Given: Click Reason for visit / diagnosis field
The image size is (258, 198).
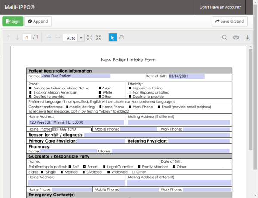Looking at the screenshot, I should [x=157, y=135].
